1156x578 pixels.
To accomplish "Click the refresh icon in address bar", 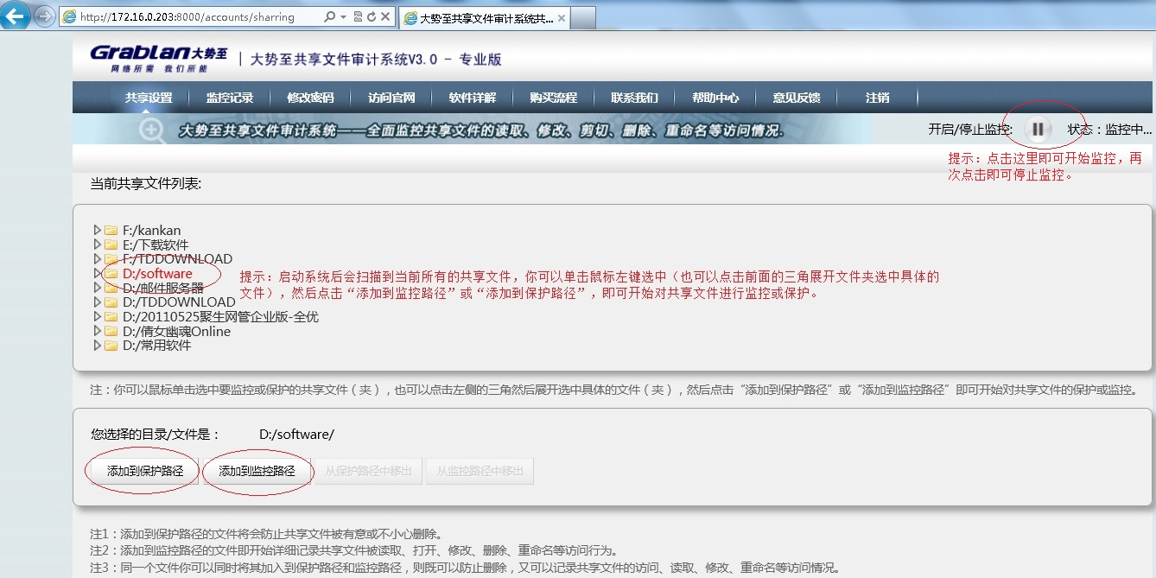I will tap(371, 17).
